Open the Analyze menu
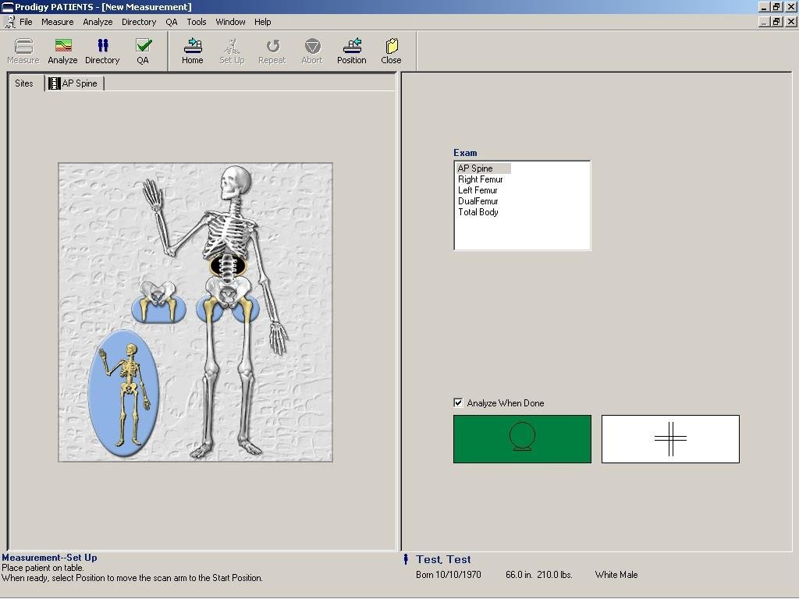Image resolution: width=799 pixels, height=599 pixels. pyautogui.click(x=98, y=22)
